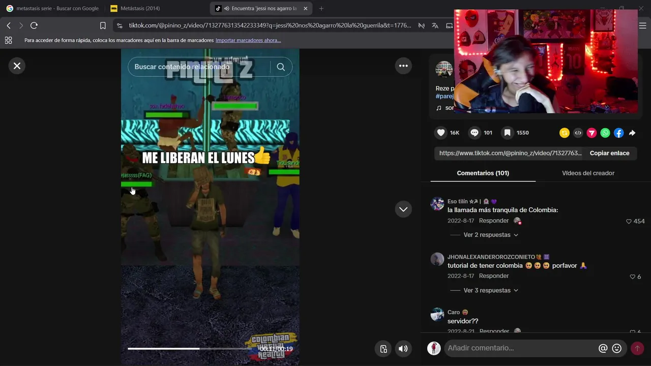
Task: View site information icon in address bar
Action: point(119,25)
